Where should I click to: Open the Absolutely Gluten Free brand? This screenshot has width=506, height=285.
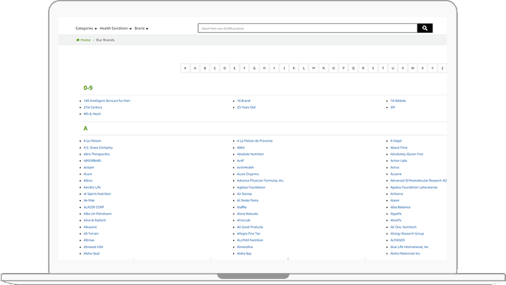coord(406,154)
